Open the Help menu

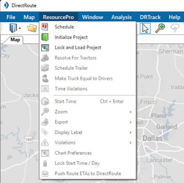click(x=175, y=17)
